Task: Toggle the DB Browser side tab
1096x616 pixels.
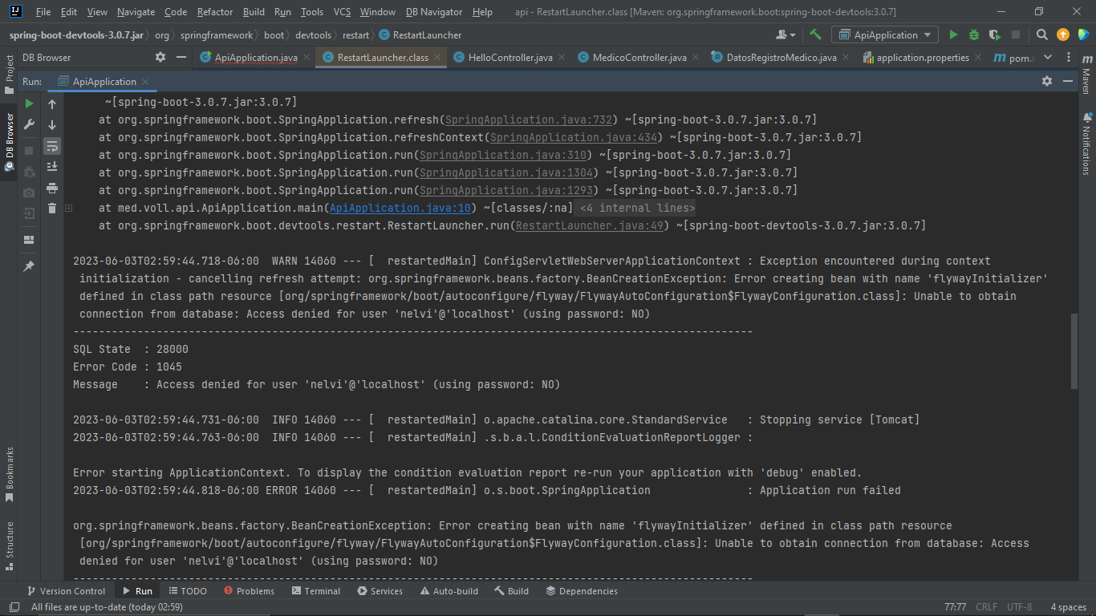Action: [10, 142]
